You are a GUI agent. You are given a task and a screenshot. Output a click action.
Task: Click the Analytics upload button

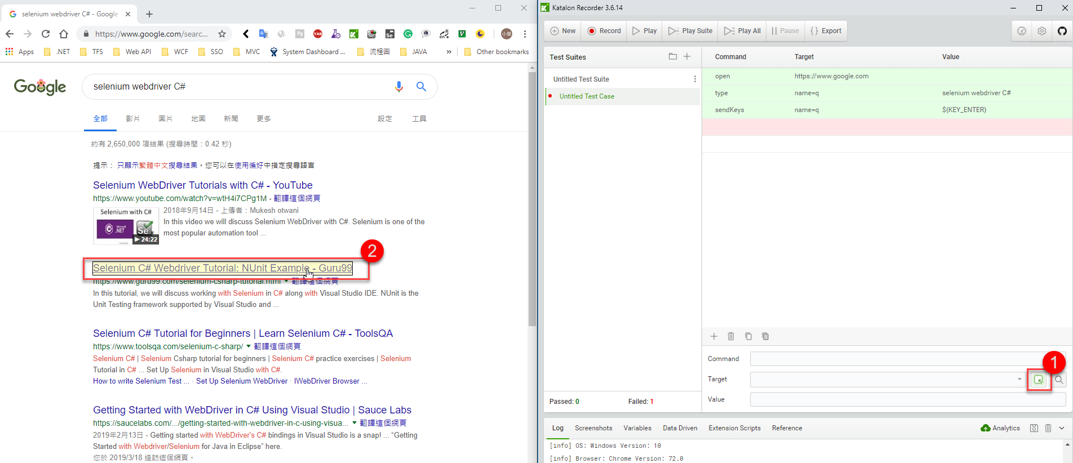(1000, 428)
